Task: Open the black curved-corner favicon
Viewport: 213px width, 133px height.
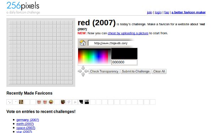Action: pos(81,102)
